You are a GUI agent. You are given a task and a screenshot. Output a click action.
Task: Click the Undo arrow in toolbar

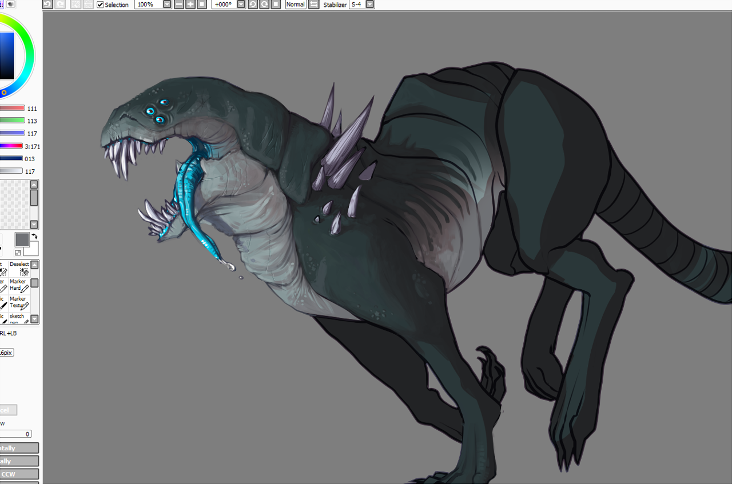pyautogui.click(x=47, y=5)
